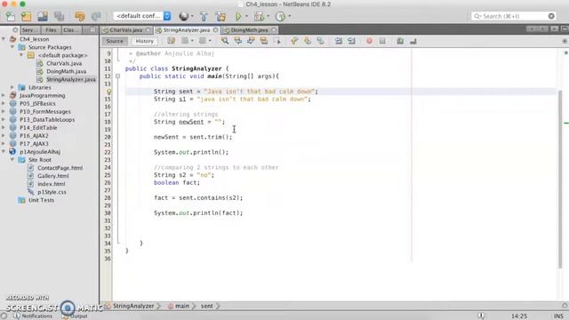The height and width of the screenshot is (320, 569).
Task: Toggle code fold at line 12
Action: pos(117,76)
